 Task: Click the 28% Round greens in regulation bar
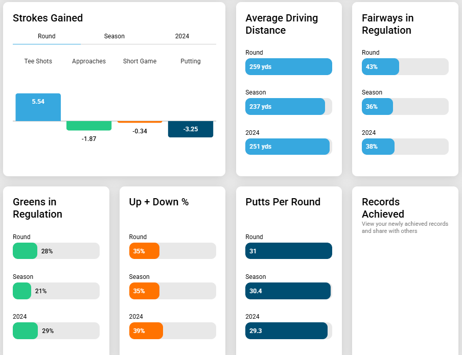[x=25, y=251]
